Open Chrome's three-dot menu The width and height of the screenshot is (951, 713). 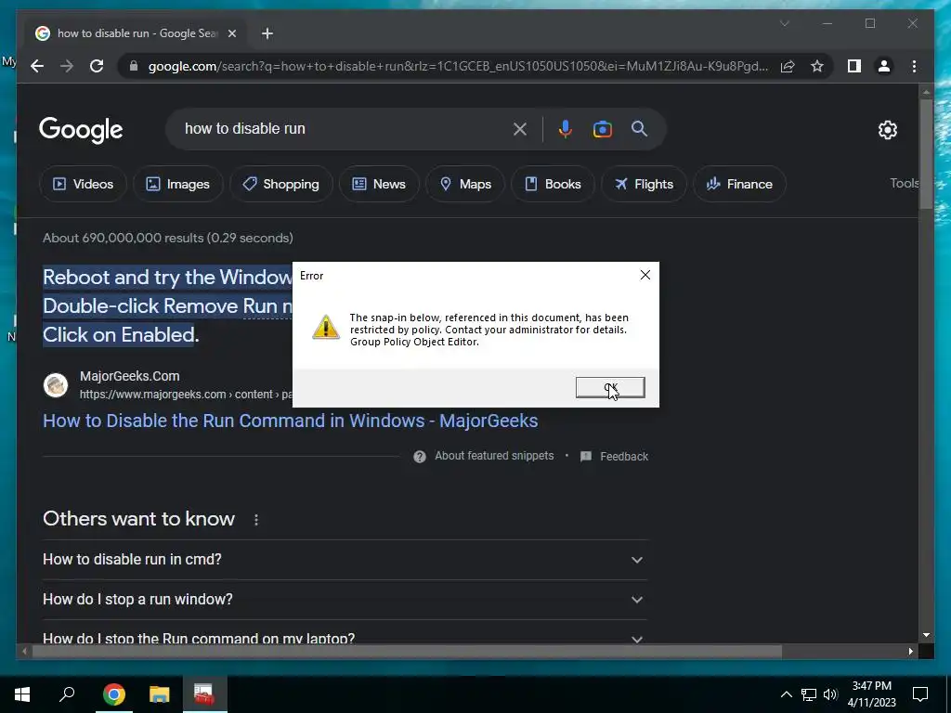click(914, 66)
